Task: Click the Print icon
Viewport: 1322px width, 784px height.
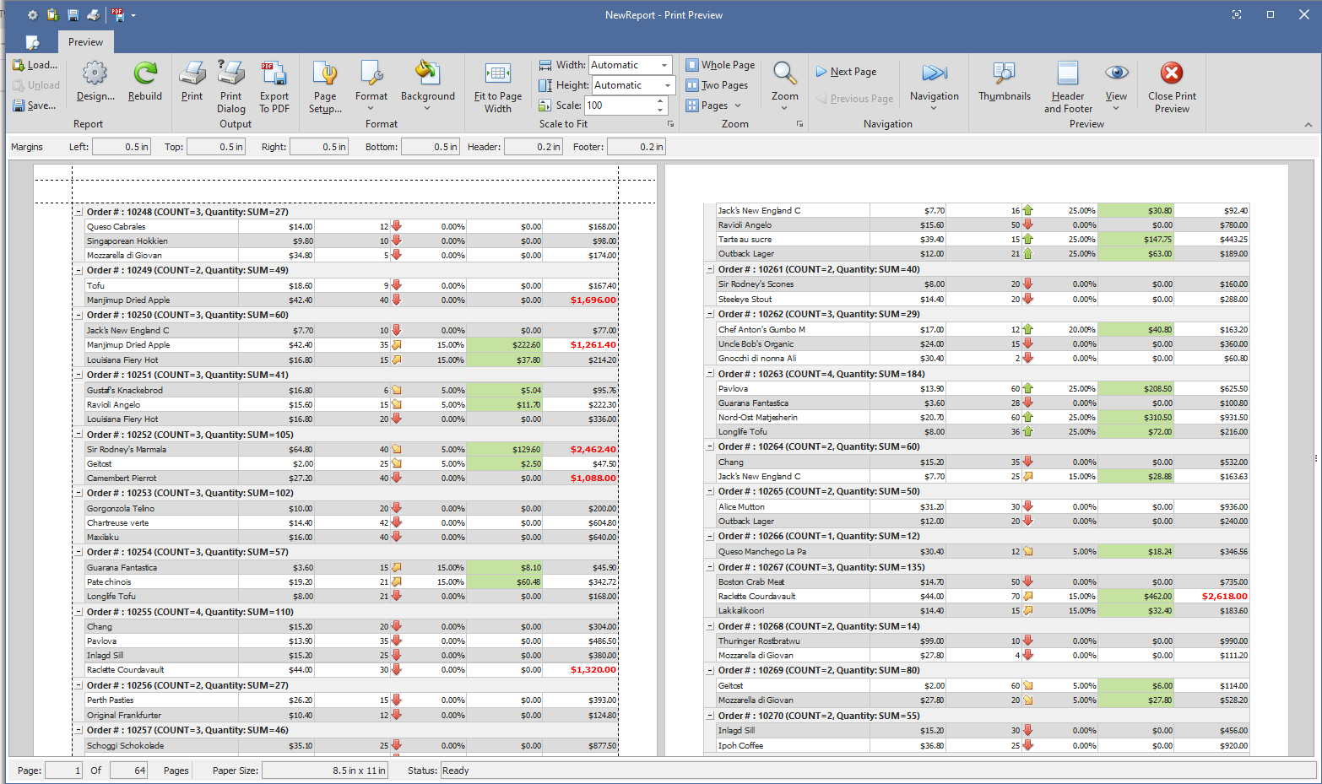Action: click(192, 73)
